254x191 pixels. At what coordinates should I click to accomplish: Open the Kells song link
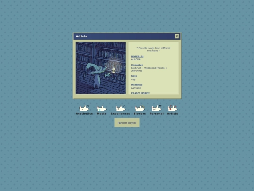134,76
